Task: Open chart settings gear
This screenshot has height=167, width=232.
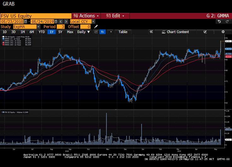Action: point(223,32)
